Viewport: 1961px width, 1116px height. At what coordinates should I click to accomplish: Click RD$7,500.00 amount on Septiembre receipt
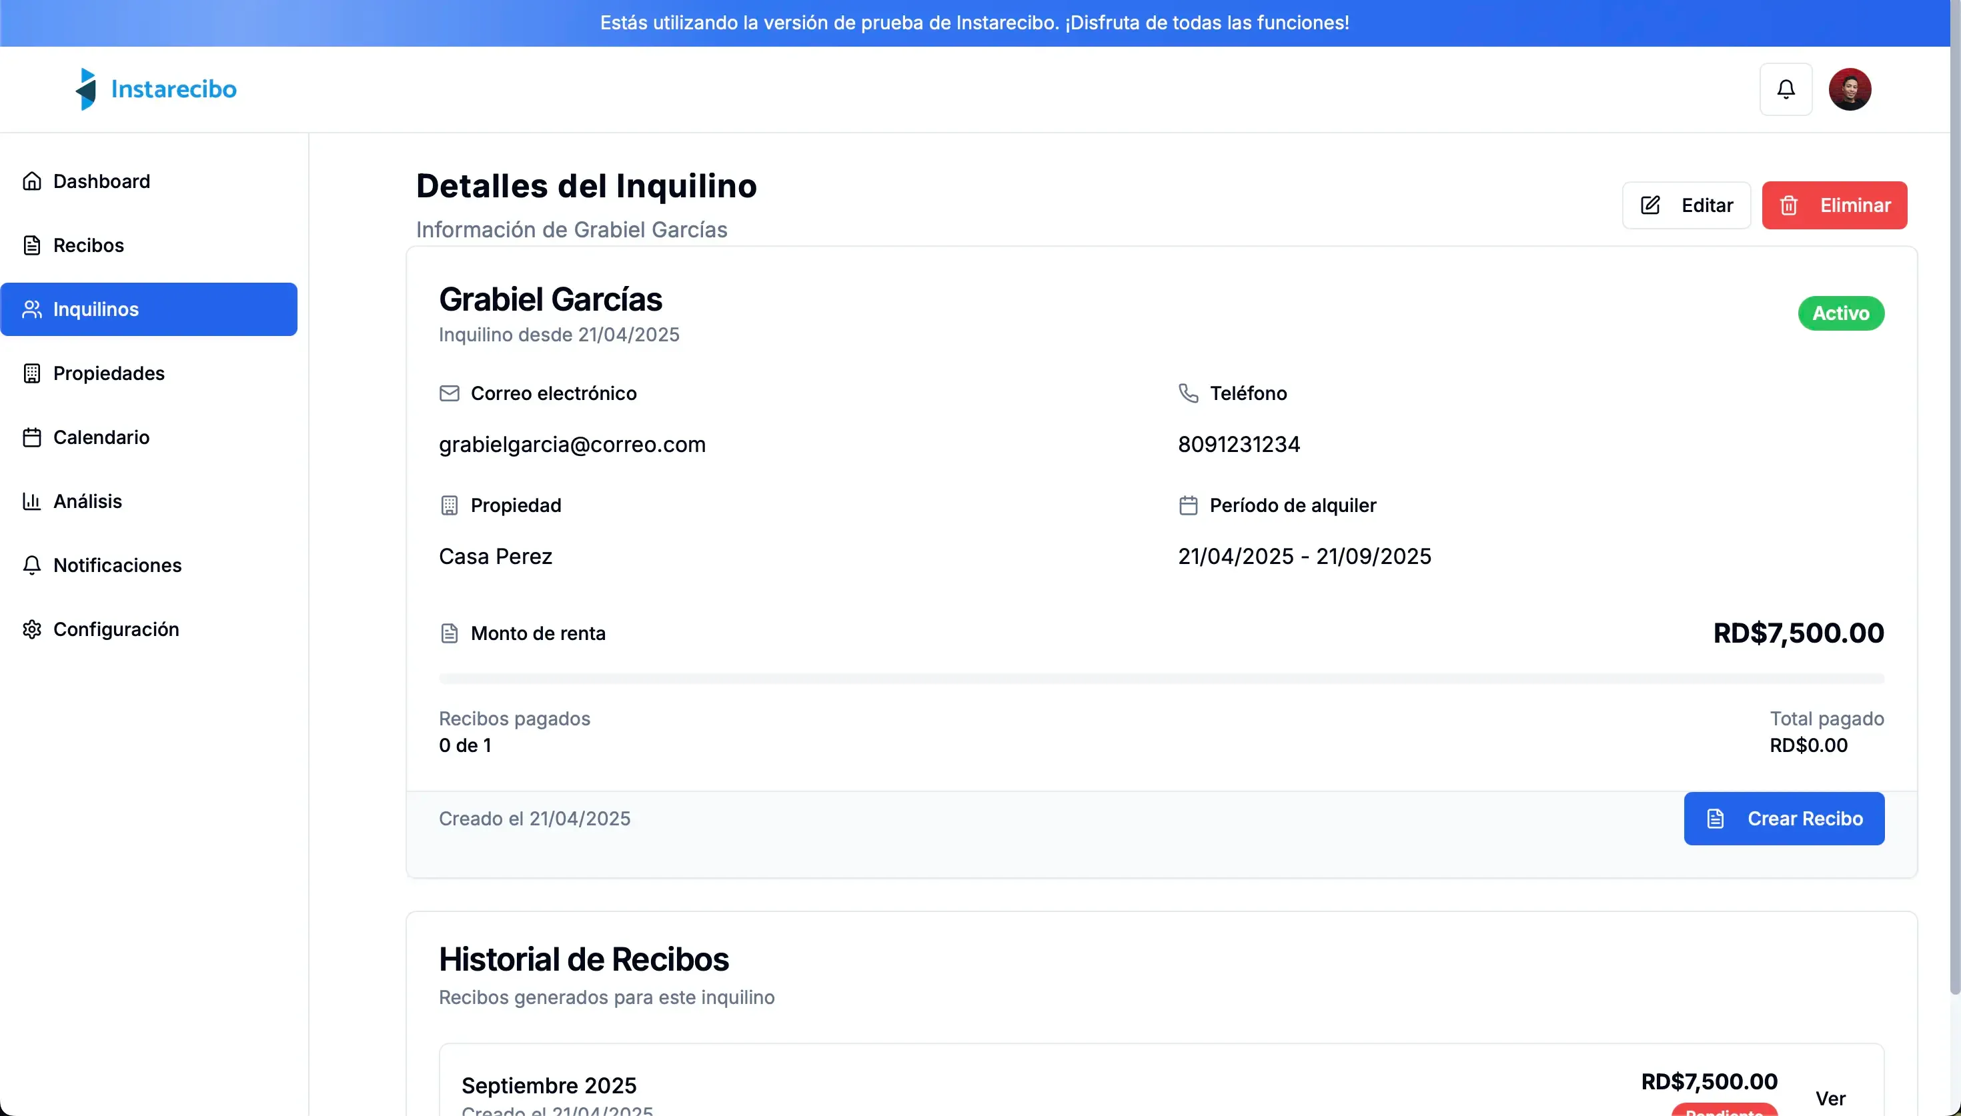click(1709, 1081)
